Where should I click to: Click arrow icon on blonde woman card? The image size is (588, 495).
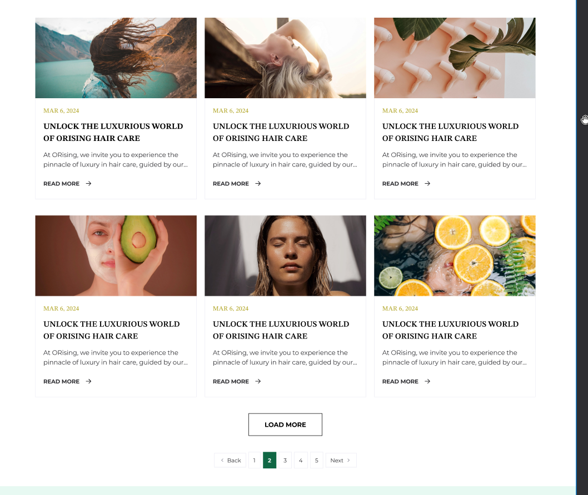pos(258,184)
